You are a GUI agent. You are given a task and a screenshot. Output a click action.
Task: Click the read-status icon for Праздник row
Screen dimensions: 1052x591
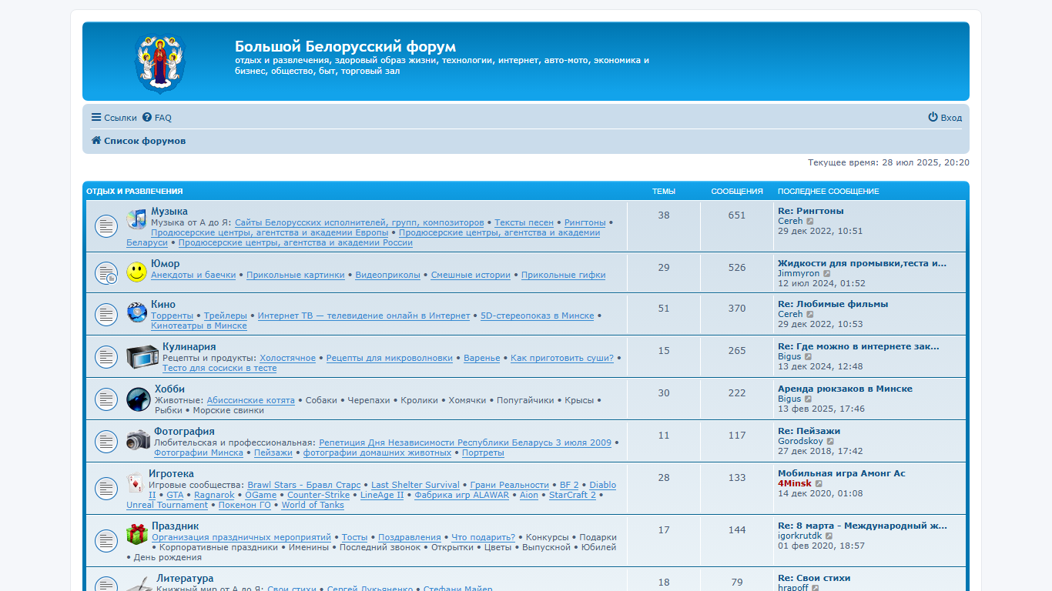click(106, 541)
